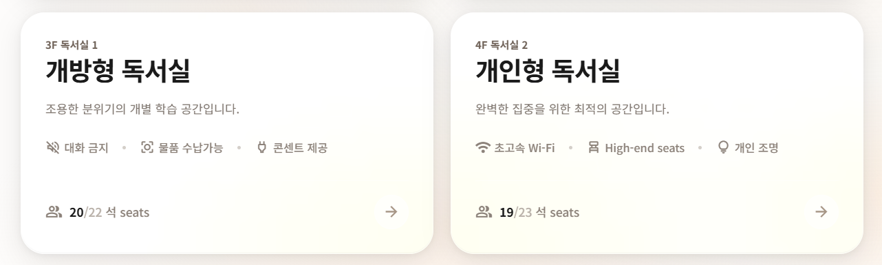Open 개방형 독서실 with its arrow button

click(x=391, y=211)
